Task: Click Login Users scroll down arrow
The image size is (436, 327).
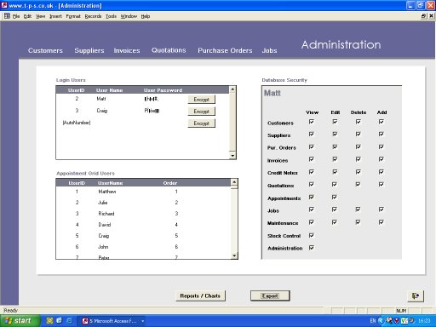Action: [x=232, y=156]
